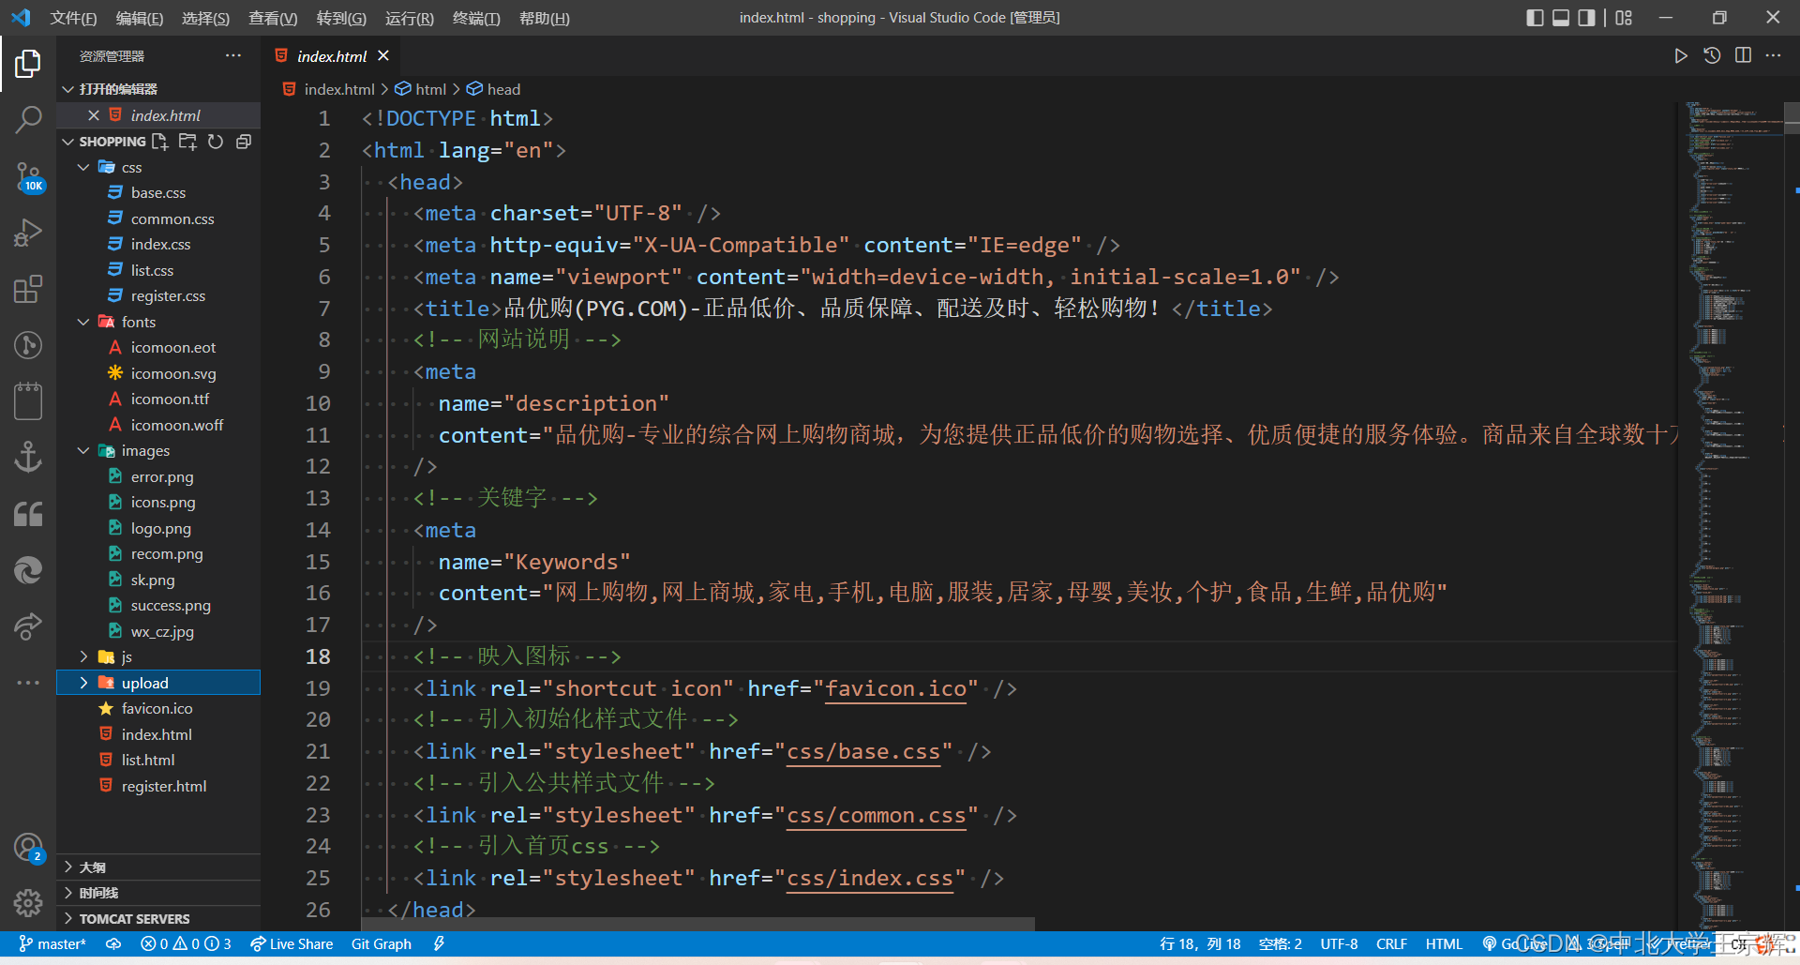Toggle the primary side bar layout icon
The image size is (1800, 965).
pyautogui.click(x=1535, y=18)
